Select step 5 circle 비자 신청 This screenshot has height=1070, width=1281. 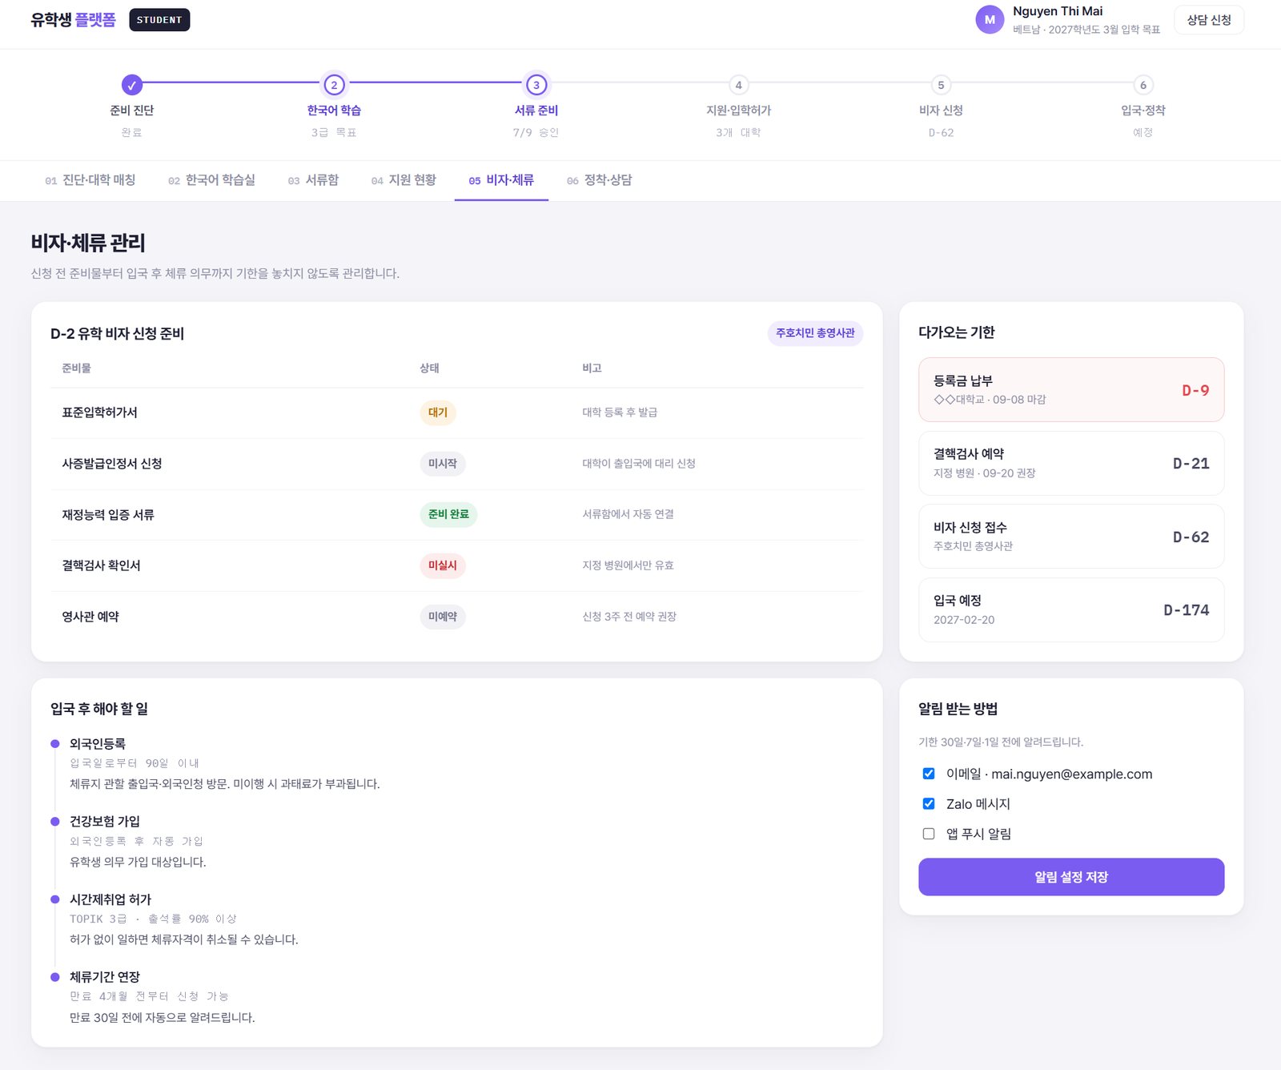[941, 84]
